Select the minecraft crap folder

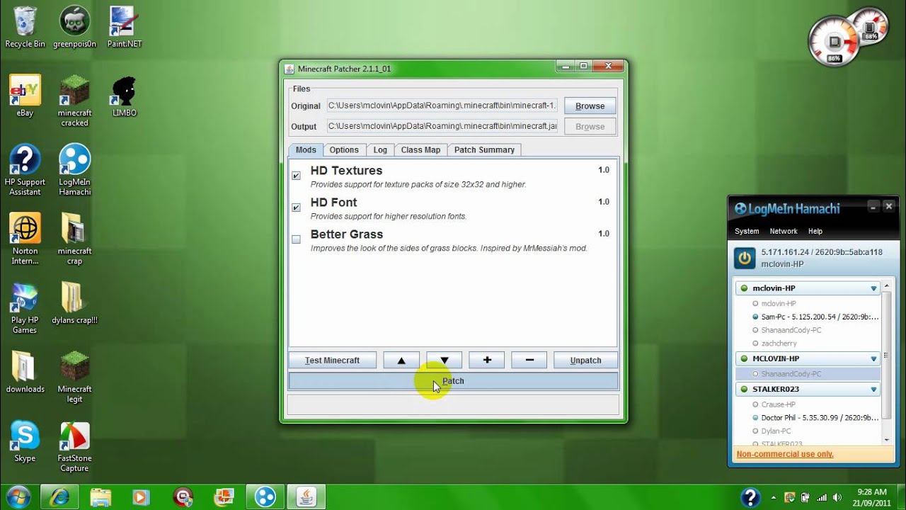pos(74,239)
